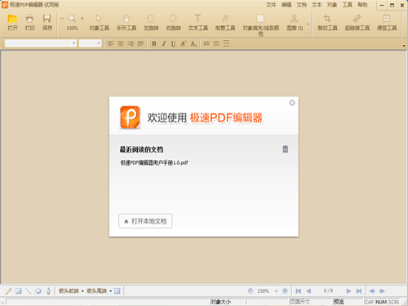This screenshot has width=408, height=306.
Task: Click the 左旋转 (Rotate left) icon
Action: coord(151,19)
